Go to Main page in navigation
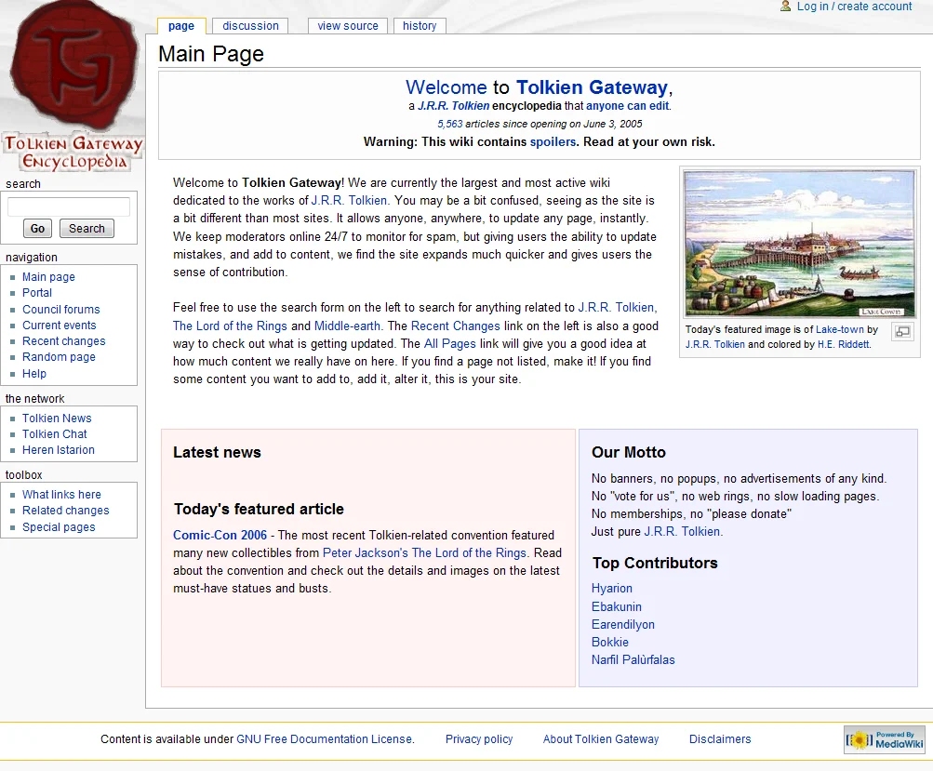Screen dimensions: 933x771 [48, 276]
